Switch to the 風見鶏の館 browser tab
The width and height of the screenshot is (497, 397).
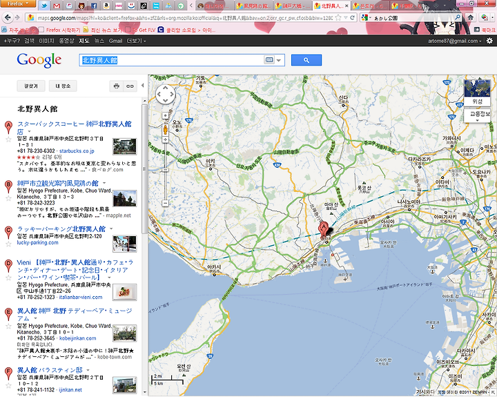coord(253,6)
